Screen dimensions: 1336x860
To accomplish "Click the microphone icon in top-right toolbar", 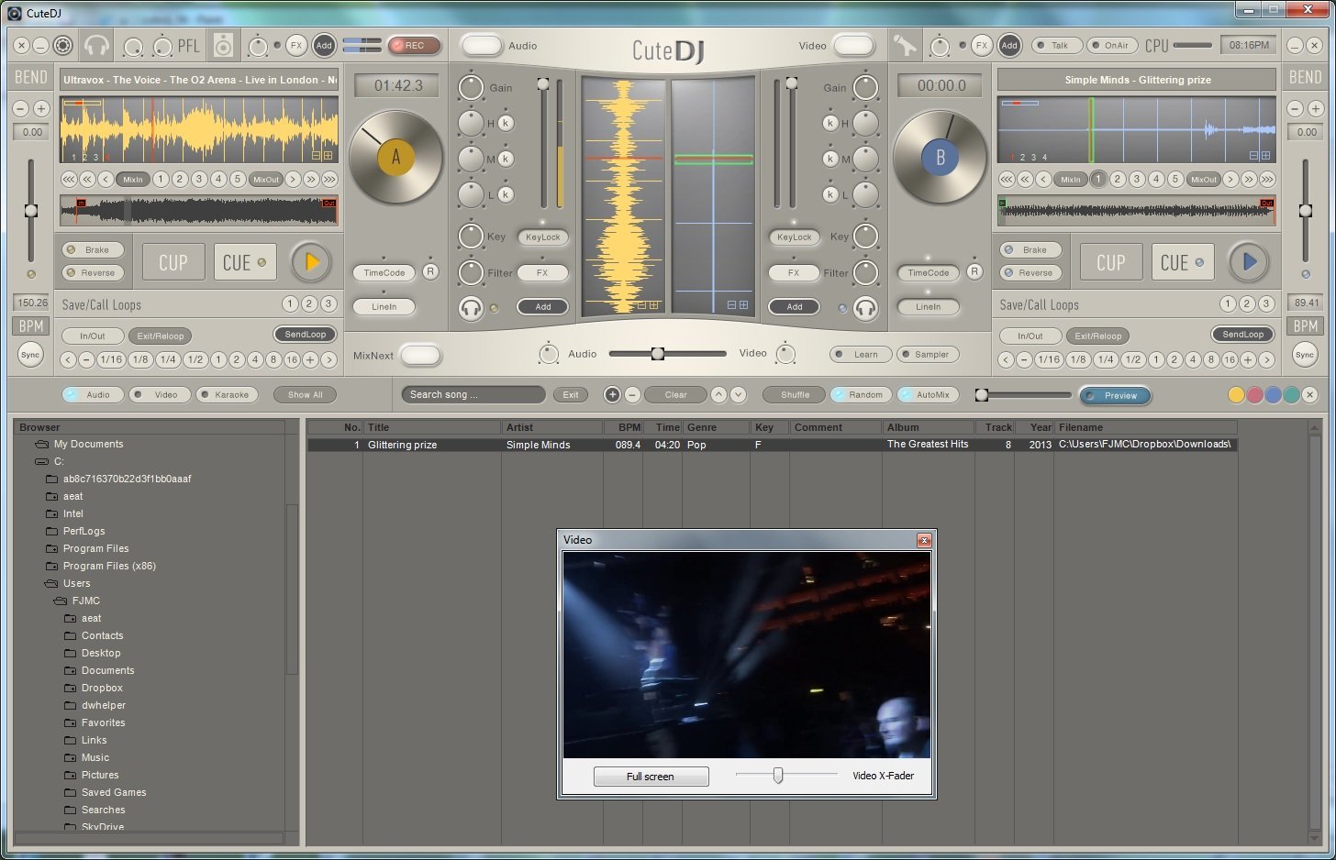I will click(x=905, y=45).
